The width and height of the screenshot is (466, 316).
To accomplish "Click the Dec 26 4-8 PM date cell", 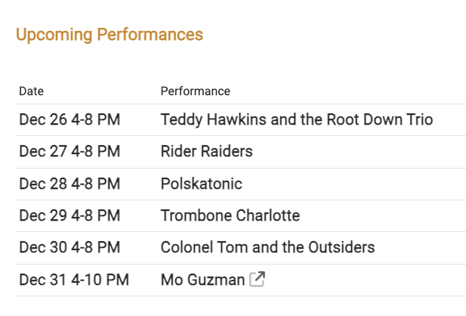I will click(x=69, y=119).
